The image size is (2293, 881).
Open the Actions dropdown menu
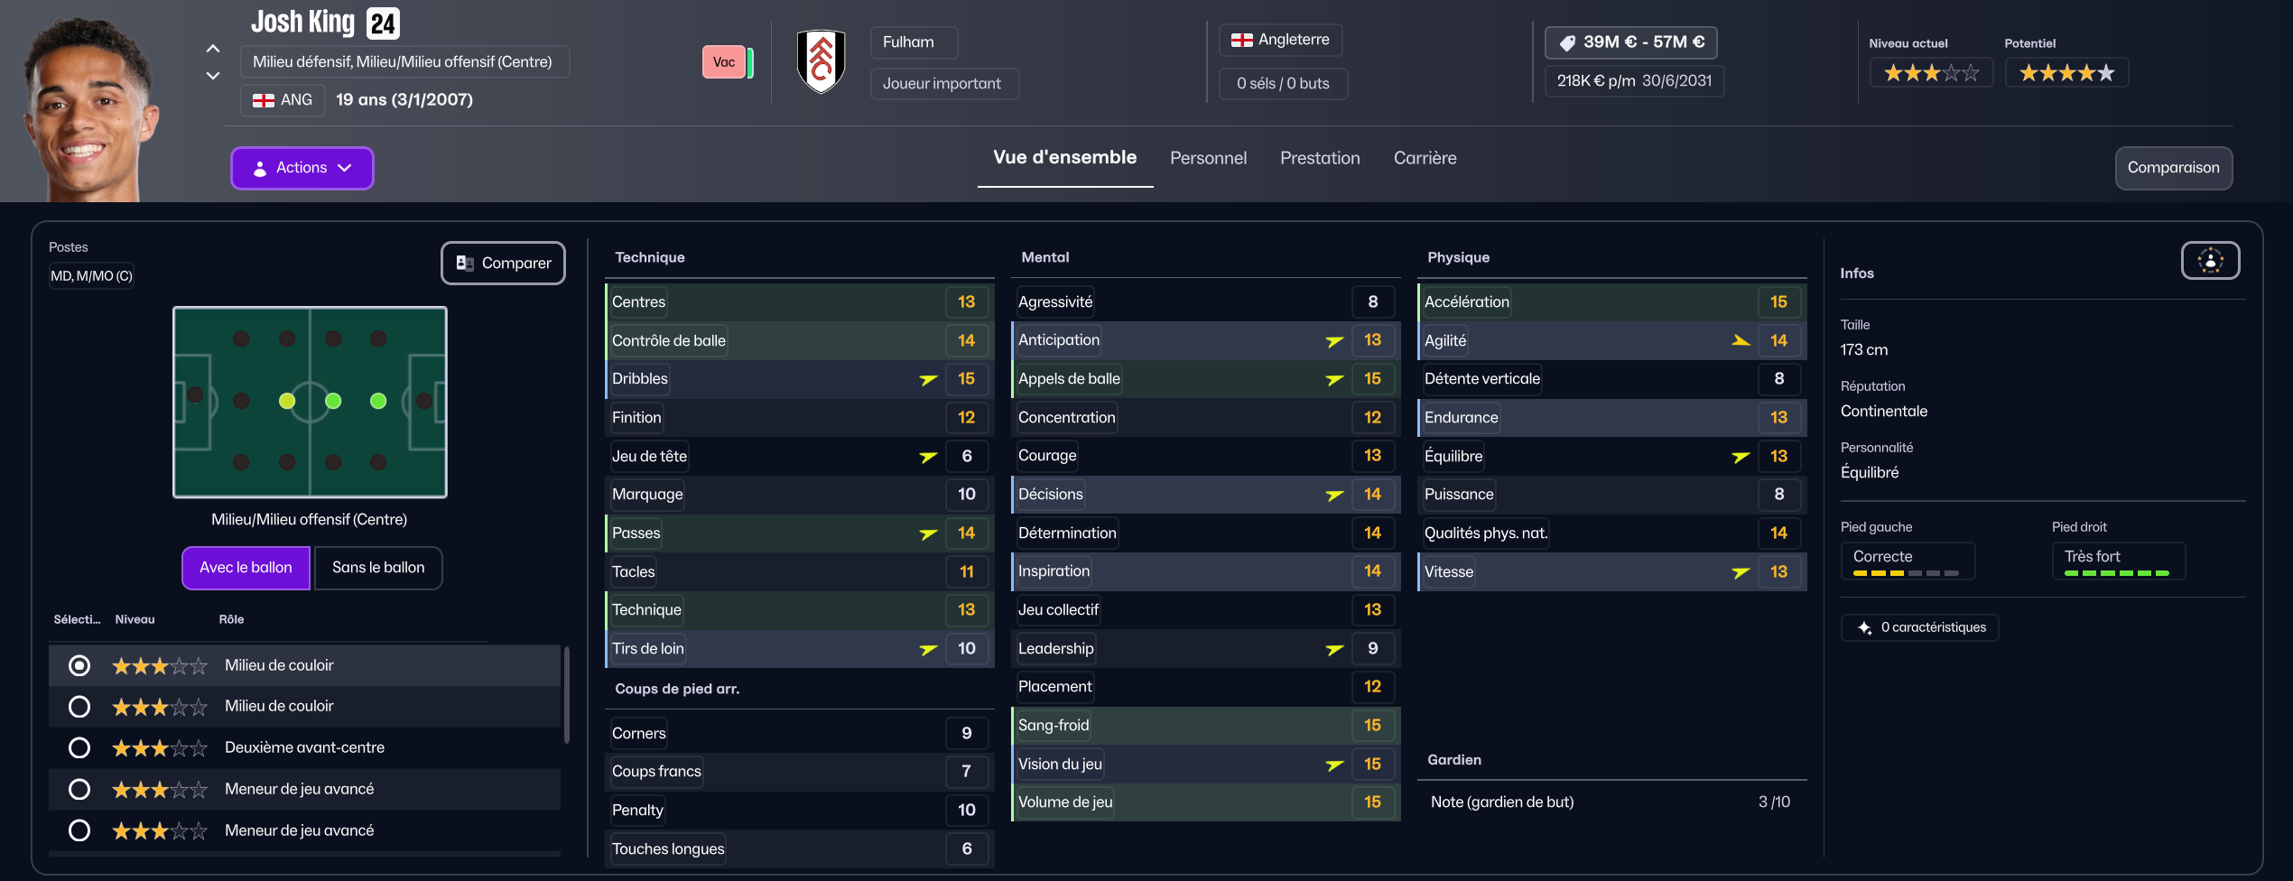[302, 168]
